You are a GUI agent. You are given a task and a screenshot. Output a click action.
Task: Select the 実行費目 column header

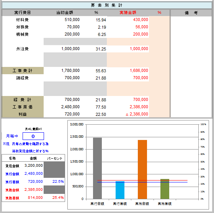[23, 13]
